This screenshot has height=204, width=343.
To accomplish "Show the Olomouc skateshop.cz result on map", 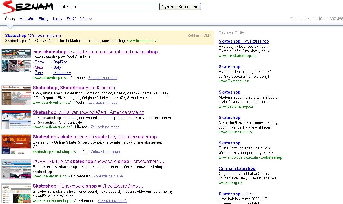I will coord(103,78).
